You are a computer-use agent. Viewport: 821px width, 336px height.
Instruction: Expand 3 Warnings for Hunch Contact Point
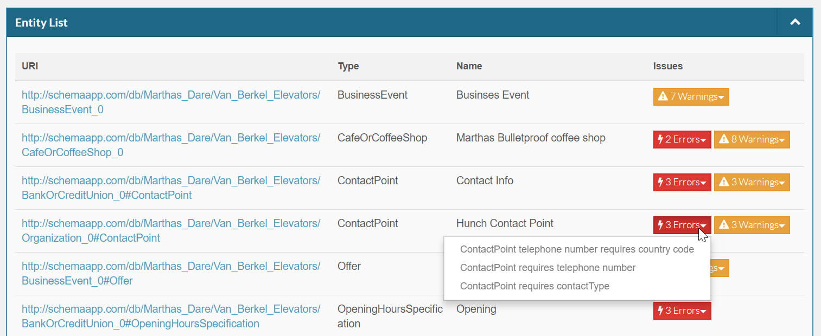click(752, 225)
